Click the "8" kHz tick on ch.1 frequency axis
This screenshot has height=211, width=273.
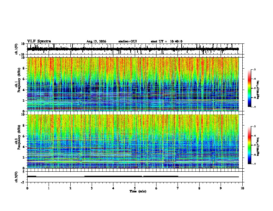pyautogui.click(x=24, y=68)
